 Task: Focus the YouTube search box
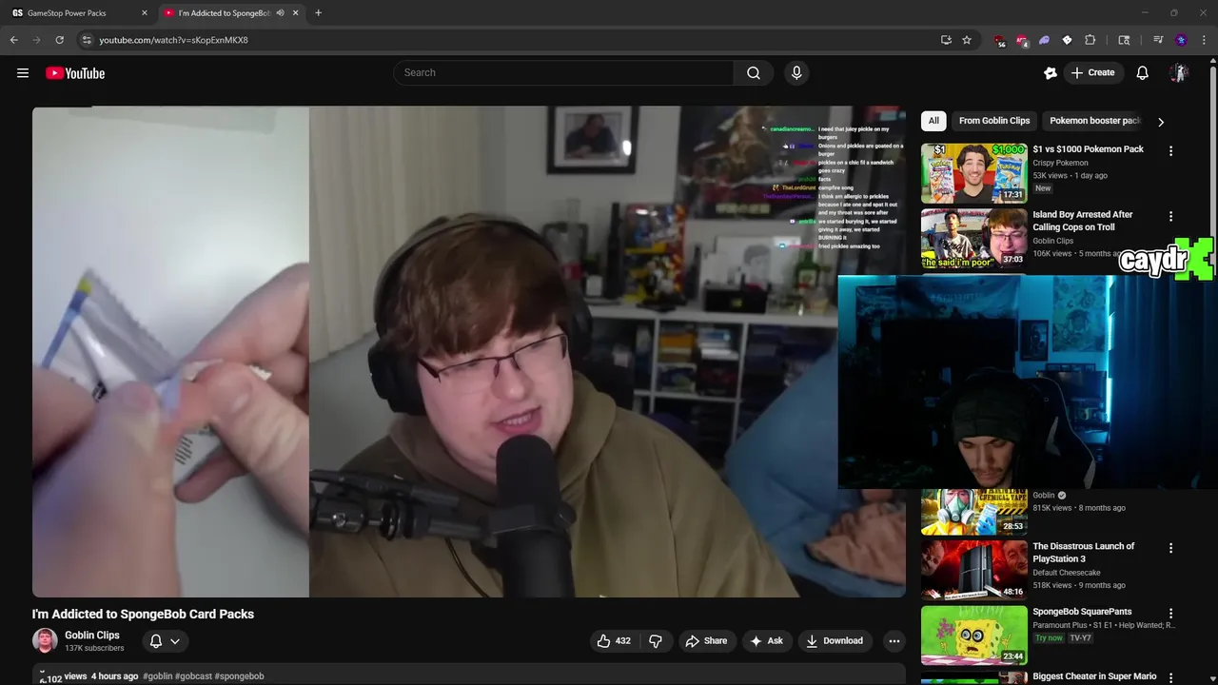coord(563,73)
